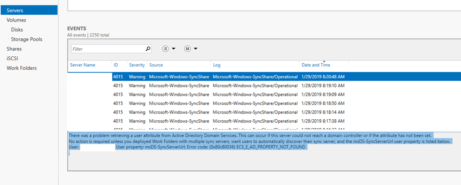Click the magnifier search icon in Filter box

click(148, 49)
